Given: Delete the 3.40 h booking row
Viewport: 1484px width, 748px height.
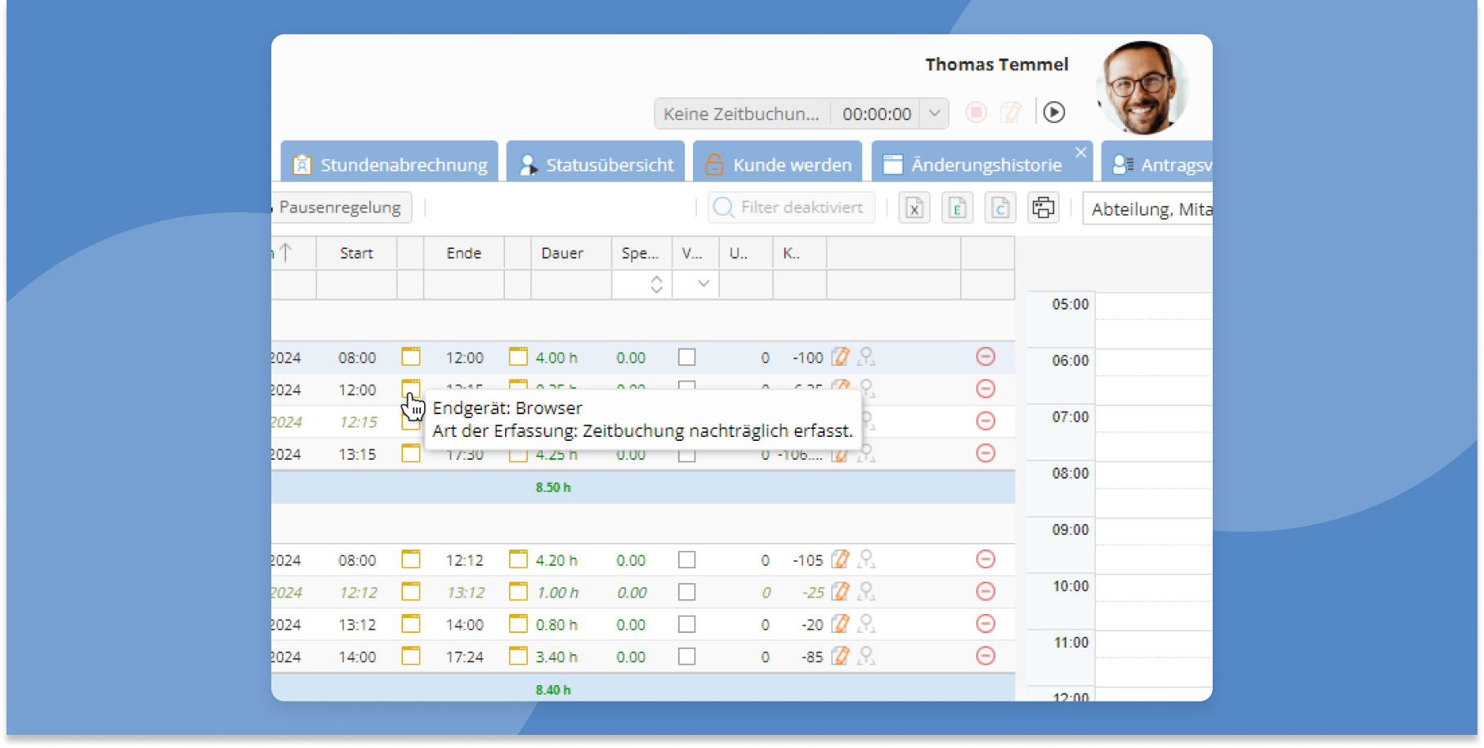Looking at the screenshot, I should click(x=986, y=656).
